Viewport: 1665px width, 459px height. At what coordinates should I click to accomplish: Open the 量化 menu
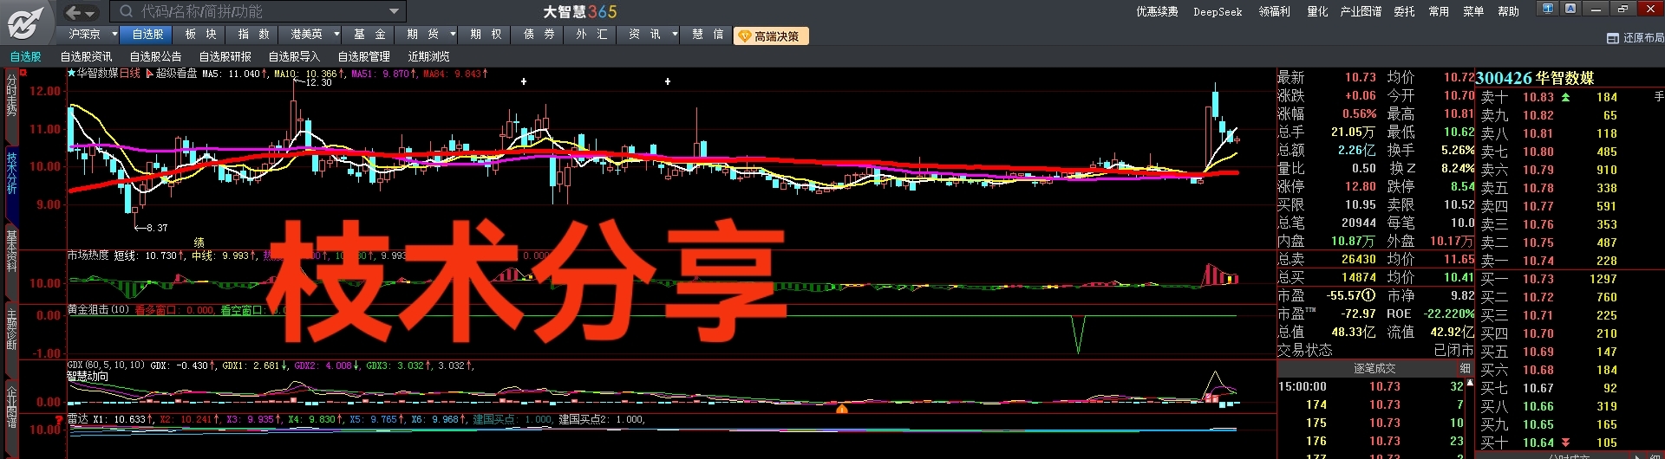[x=1317, y=11]
